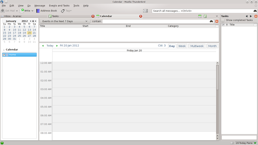Click the binoculars icon in event filter
This screenshot has height=145, width=258.
211,21
